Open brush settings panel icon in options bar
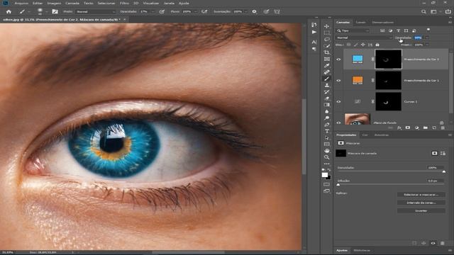Viewport: 454px width, 255px height. [55, 11]
